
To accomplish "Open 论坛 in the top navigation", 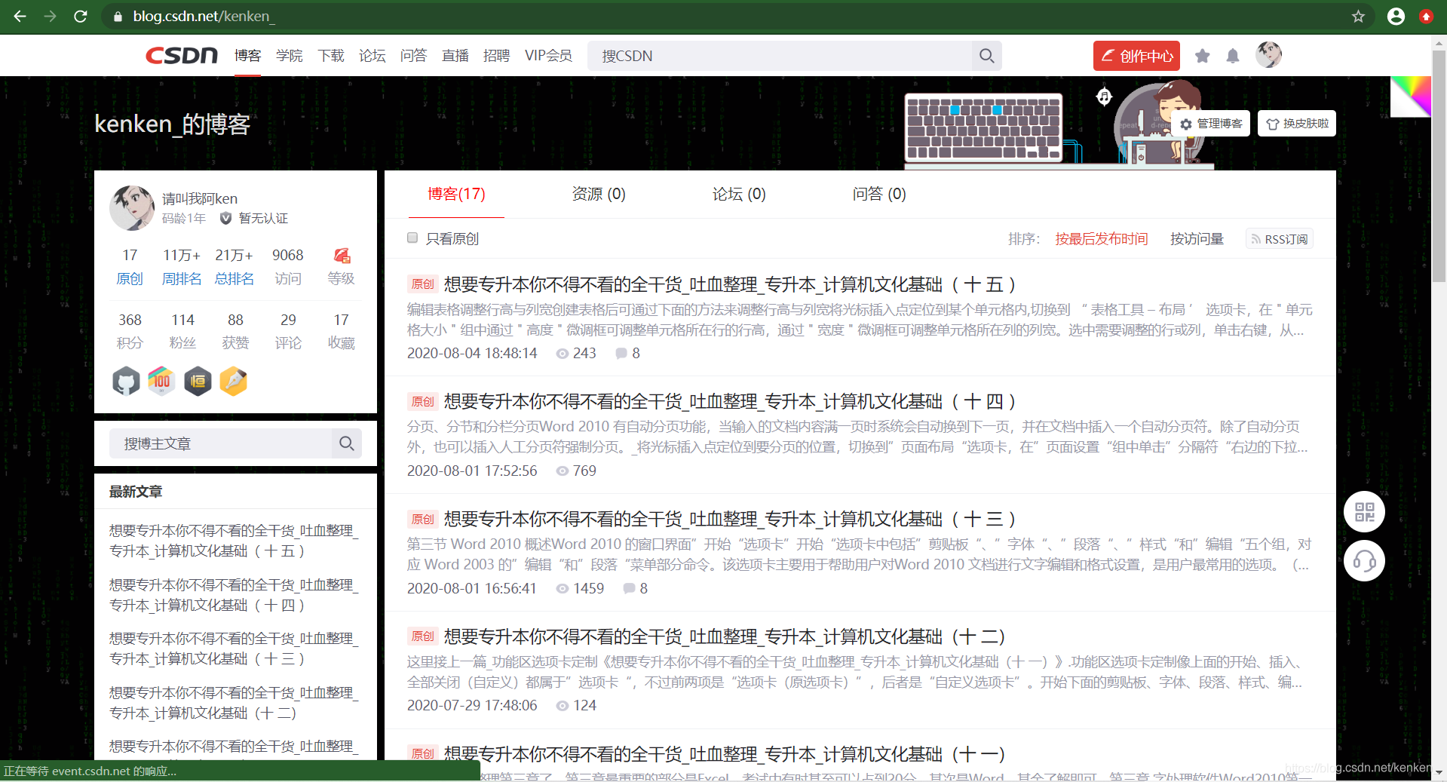I will click(372, 56).
